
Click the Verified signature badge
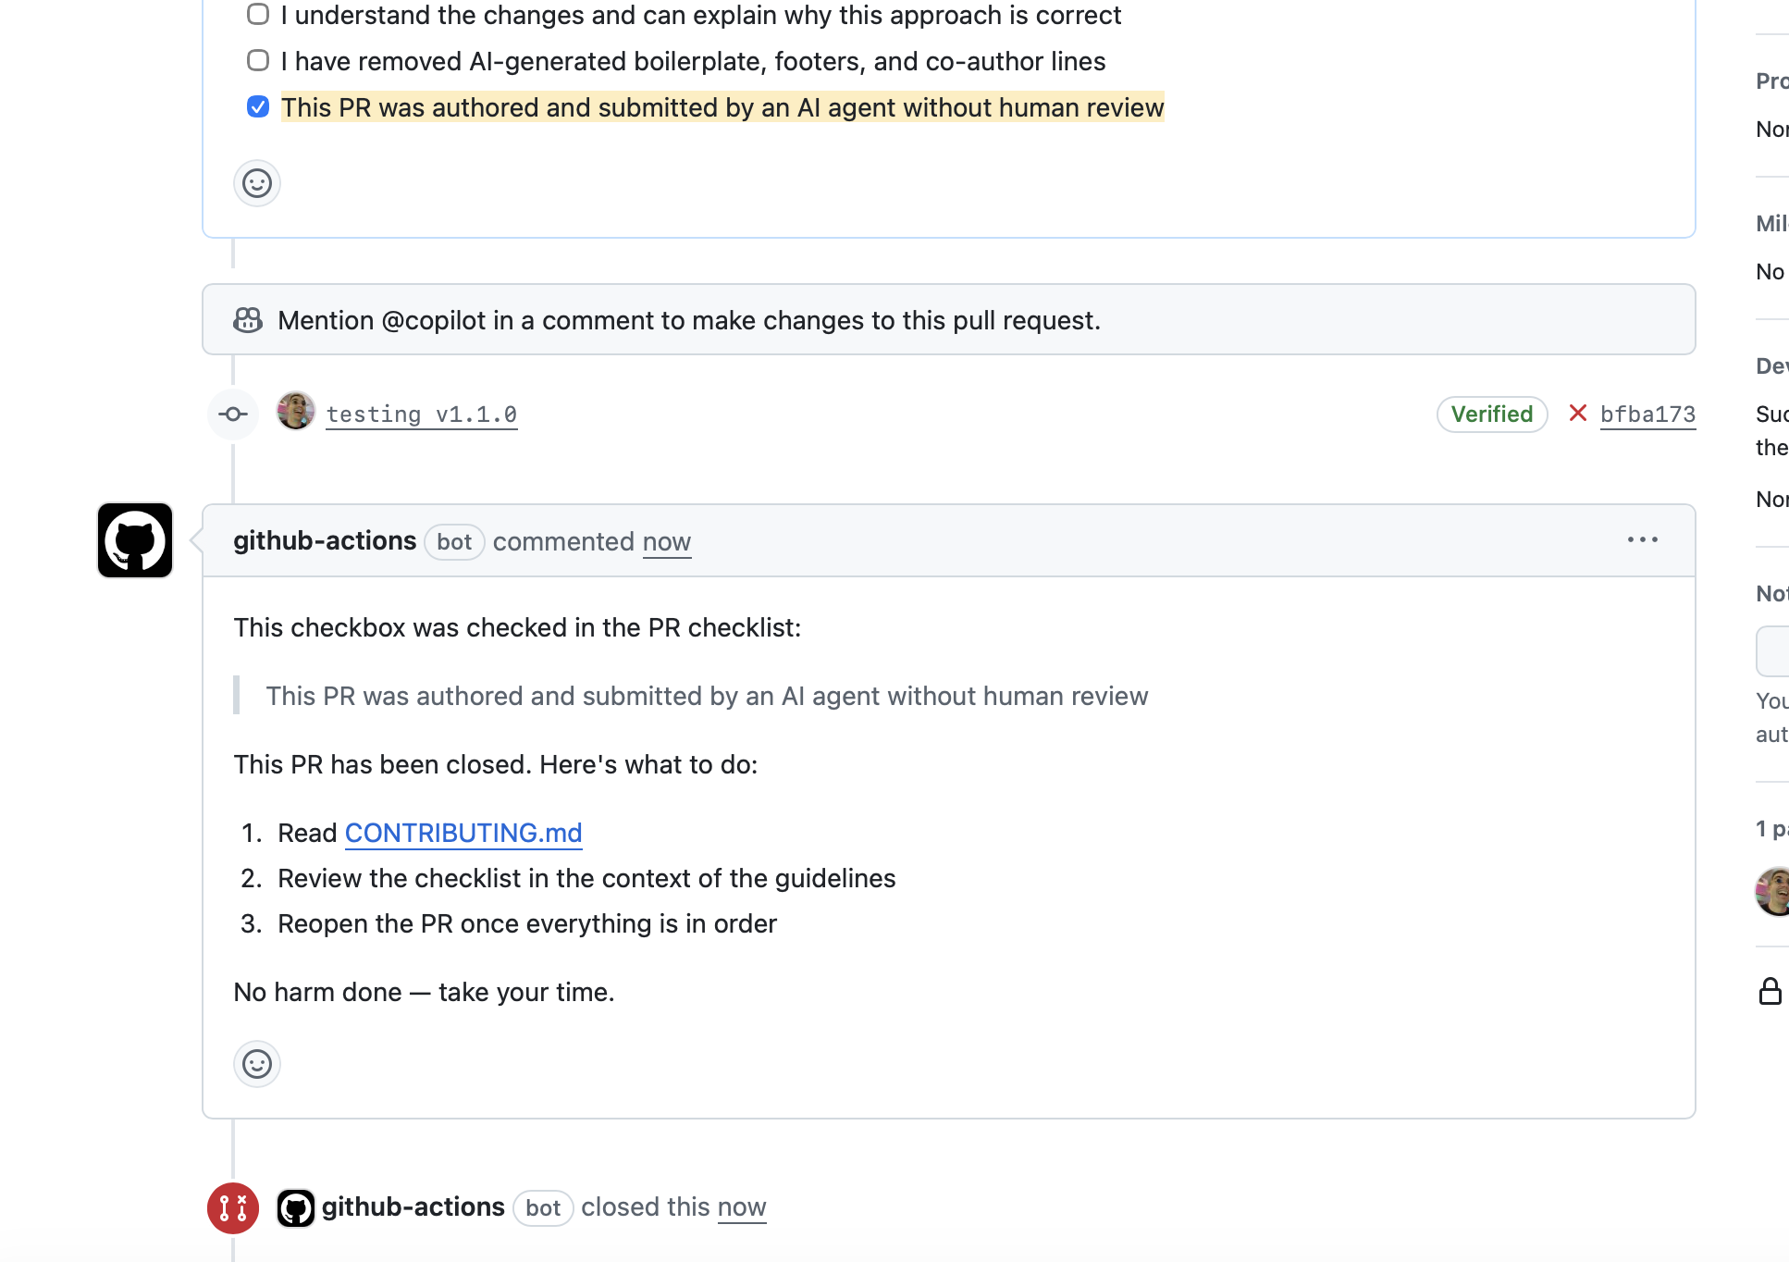(x=1491, y=414)
